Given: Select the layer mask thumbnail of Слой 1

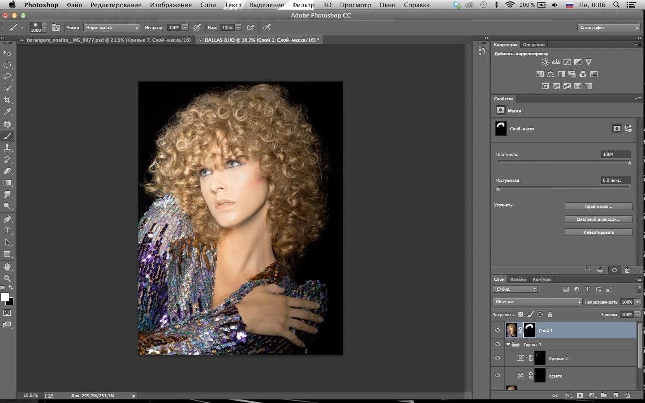Looking at the screenshot, I should tap(529, 330).
